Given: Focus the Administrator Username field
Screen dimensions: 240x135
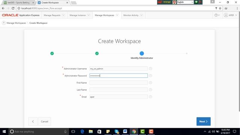Looking at the screenshot, I should pos(118,69).
